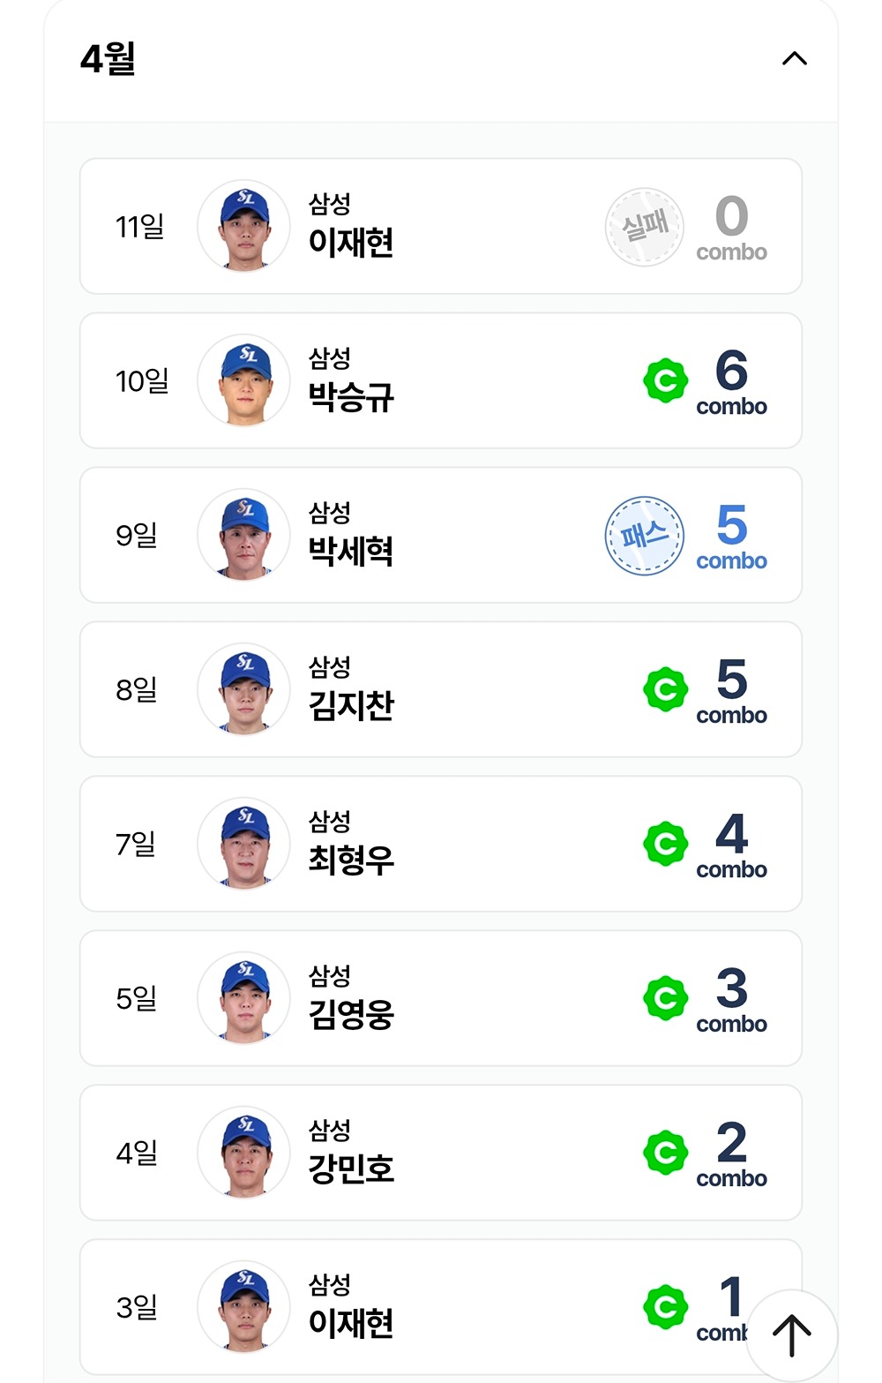Click green combo icon on 7일 row
Image resolution: width=882 pixels, height=1383 pixels.
(x=666, y=844)
